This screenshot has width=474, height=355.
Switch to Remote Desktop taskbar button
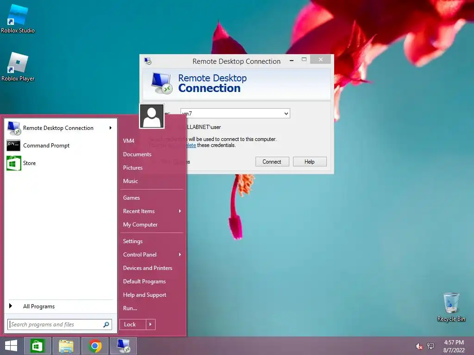(124, 346)
